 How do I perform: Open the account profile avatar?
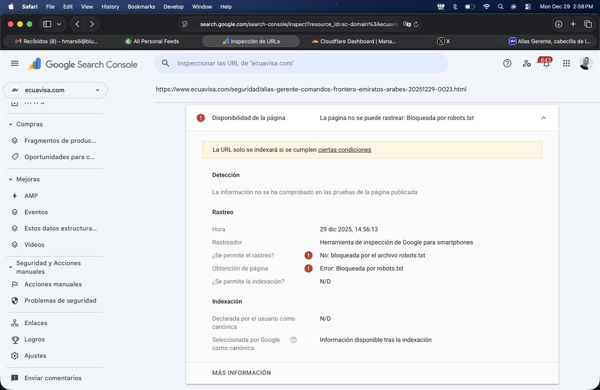click(x=586, y=63)
